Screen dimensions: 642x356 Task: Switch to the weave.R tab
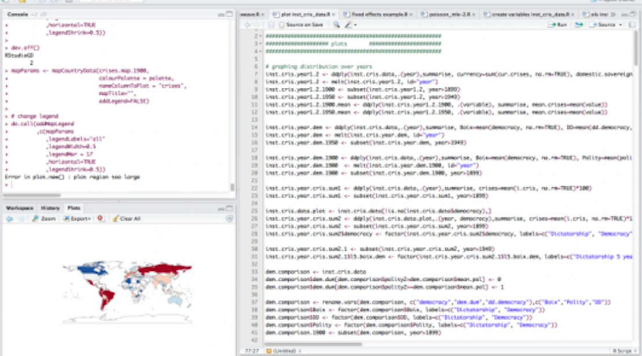tap(250, 14)
